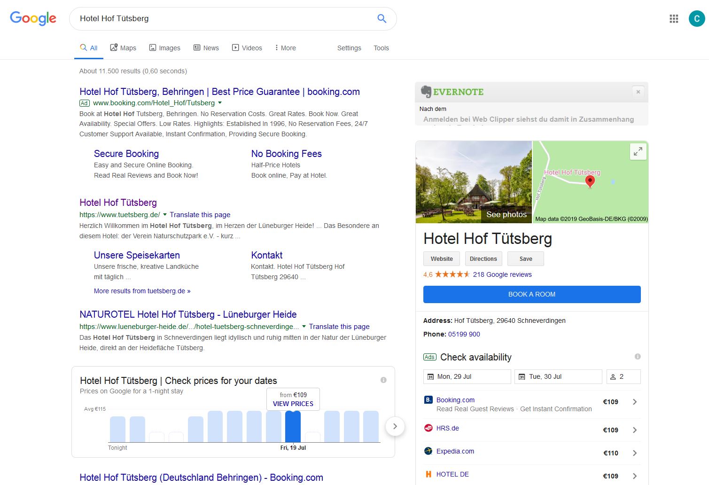
Task: Expand the dropdown arrow beside booking.com ad URL
Action: point(220,103)
